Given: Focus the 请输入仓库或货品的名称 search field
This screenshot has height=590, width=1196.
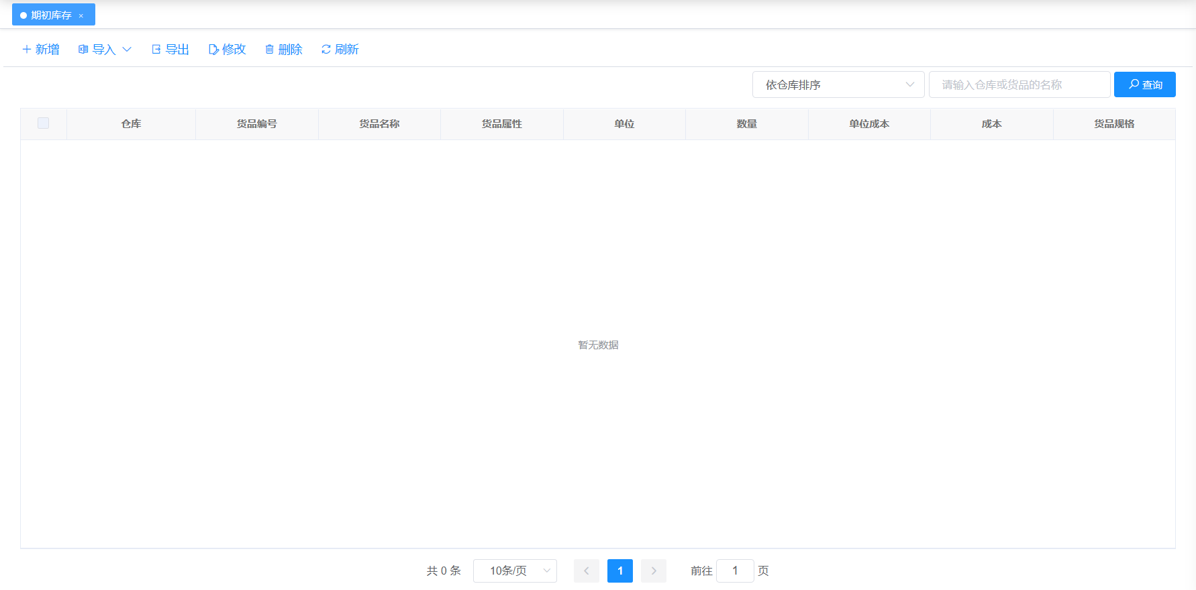Looking at the screenshot, I should tap(1019, 84).
